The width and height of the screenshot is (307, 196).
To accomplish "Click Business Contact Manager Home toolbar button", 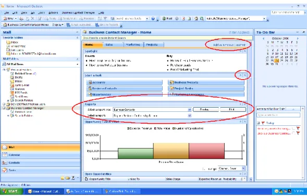I will point(26,25).
